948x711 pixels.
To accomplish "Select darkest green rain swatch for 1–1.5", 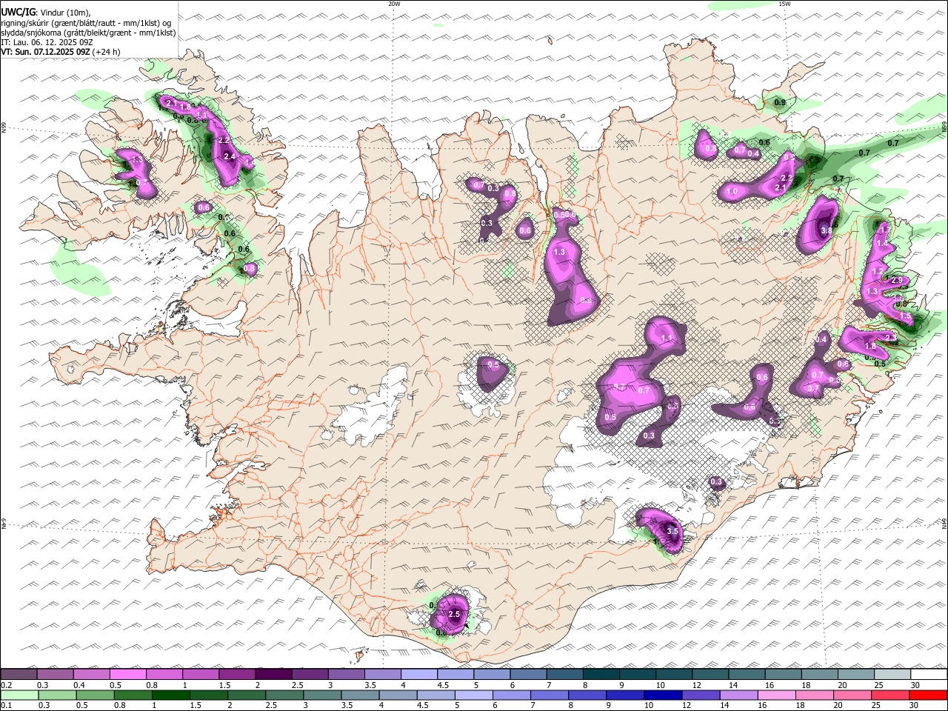I will (170, 695).
